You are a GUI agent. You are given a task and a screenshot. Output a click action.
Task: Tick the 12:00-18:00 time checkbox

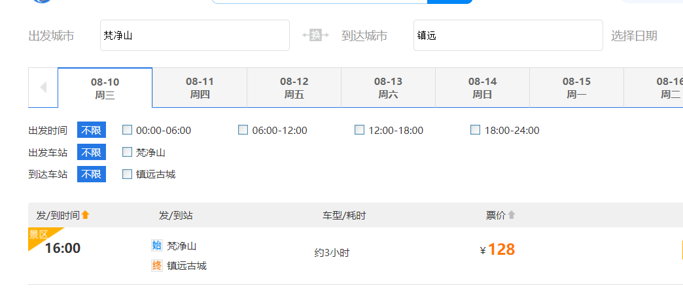pos(359,130)
